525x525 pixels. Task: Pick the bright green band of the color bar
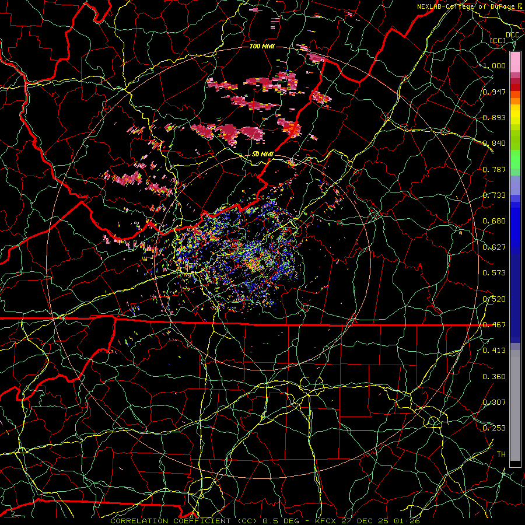coord(515,160)
